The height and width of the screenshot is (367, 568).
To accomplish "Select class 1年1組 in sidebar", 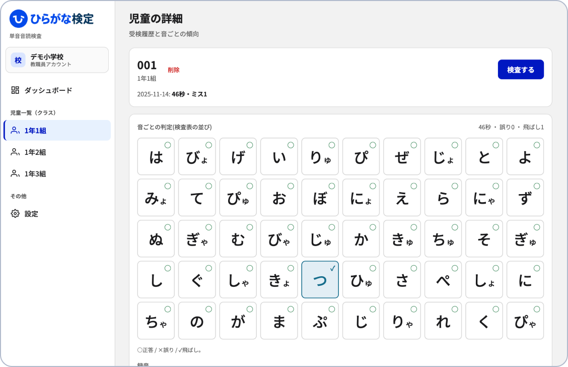I will click(x=57, y=130).
